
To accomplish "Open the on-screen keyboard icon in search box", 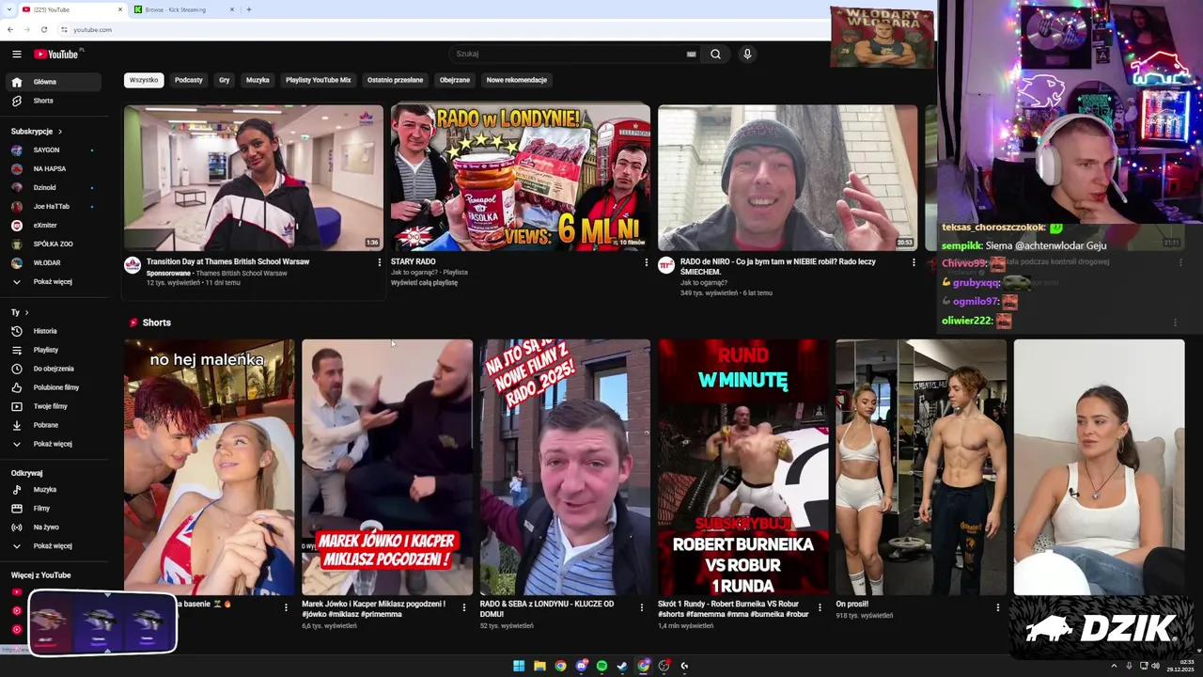I will [x=692, y=54].
